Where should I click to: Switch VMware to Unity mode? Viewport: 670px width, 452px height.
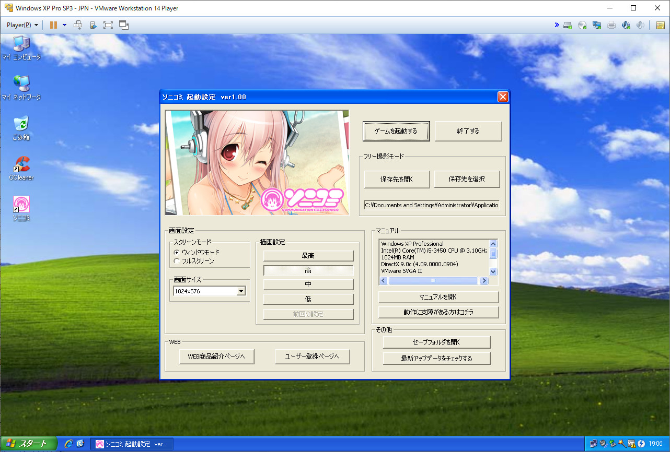click(124, 25)
